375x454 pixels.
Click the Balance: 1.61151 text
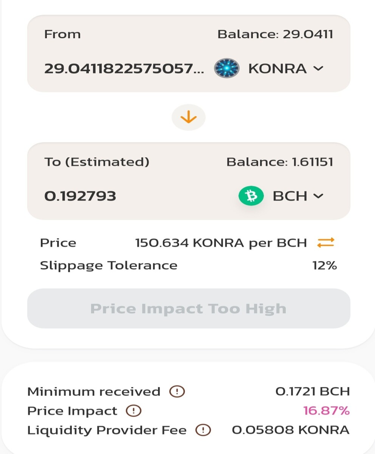tap(280, 162)
